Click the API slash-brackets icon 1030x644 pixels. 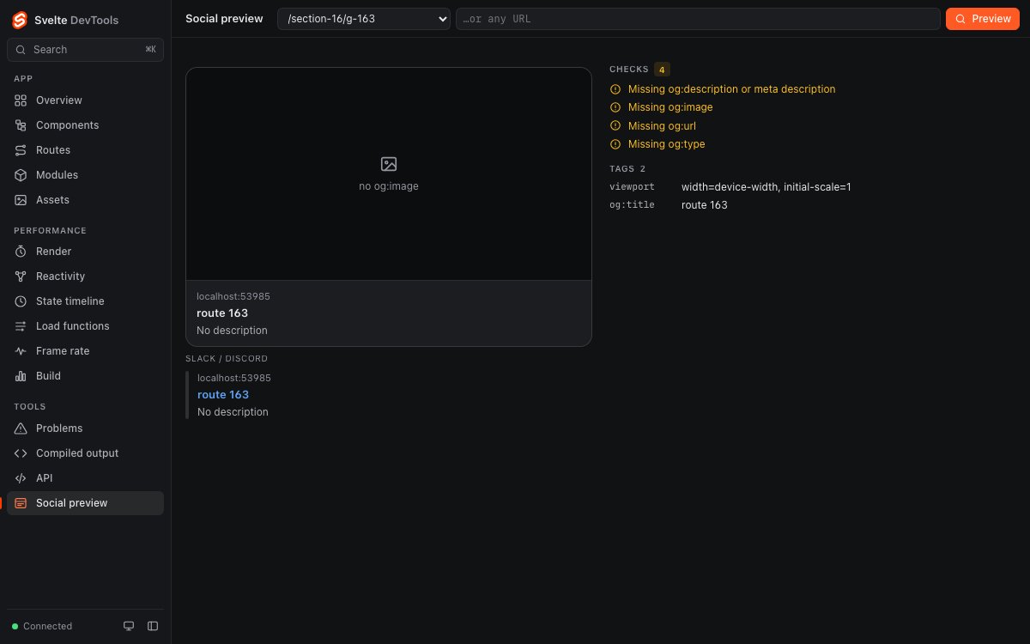point(21,478)
